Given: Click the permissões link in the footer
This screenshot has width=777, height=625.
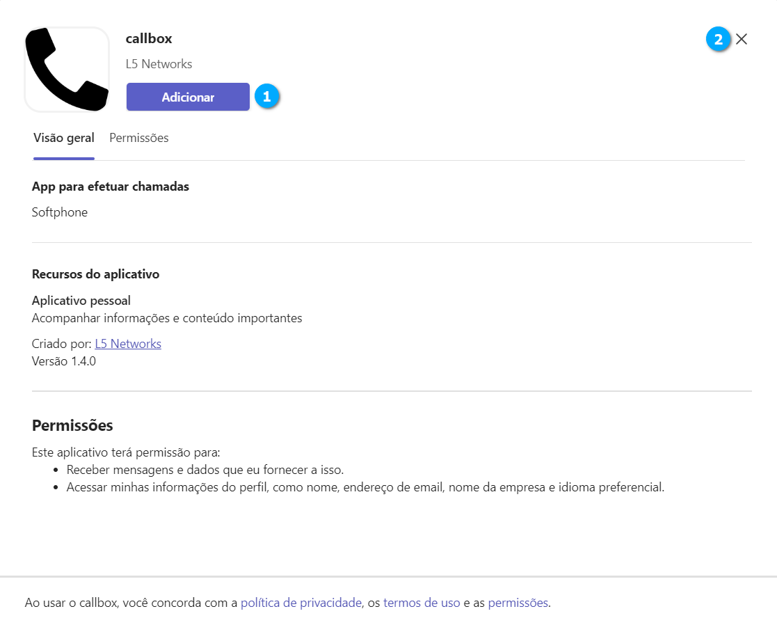Looking at the screenshot, I should pyautogui.click(x=518, y=603).
